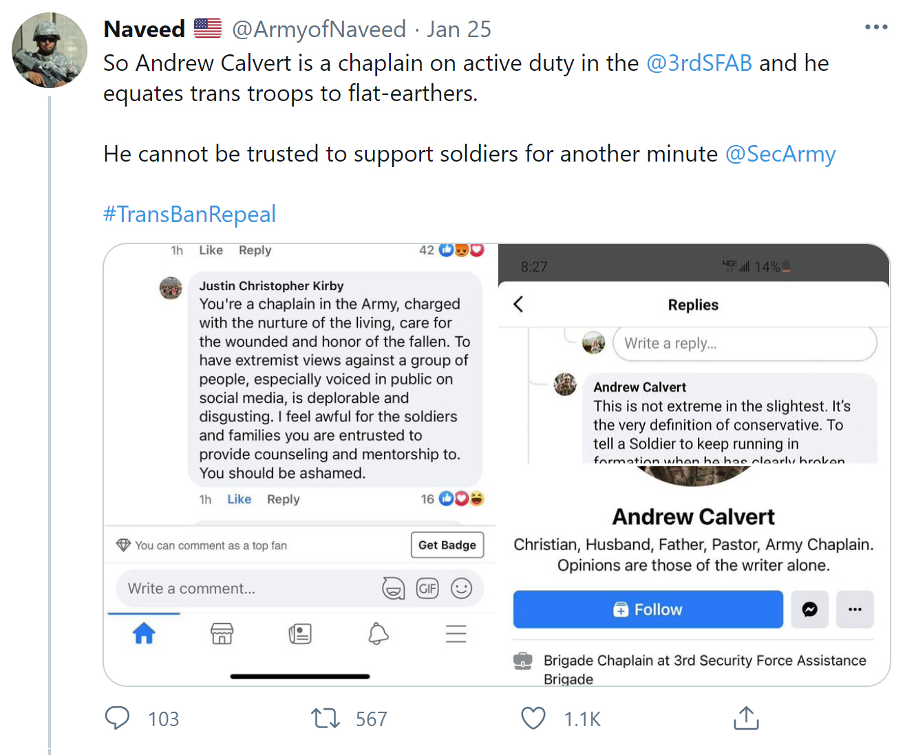Go back using the Replies chevron
Screen dimensions: 905x755
click(x=519, y=305)
